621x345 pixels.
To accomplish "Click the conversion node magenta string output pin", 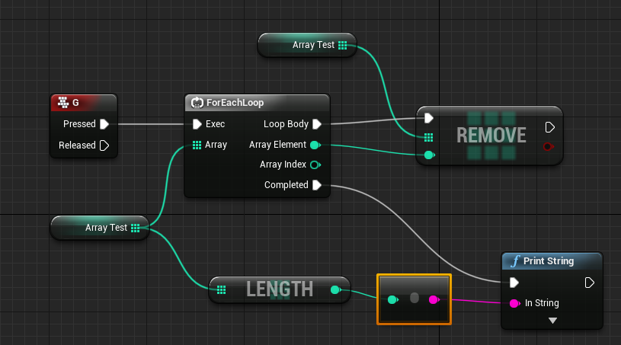I will 434,300.
